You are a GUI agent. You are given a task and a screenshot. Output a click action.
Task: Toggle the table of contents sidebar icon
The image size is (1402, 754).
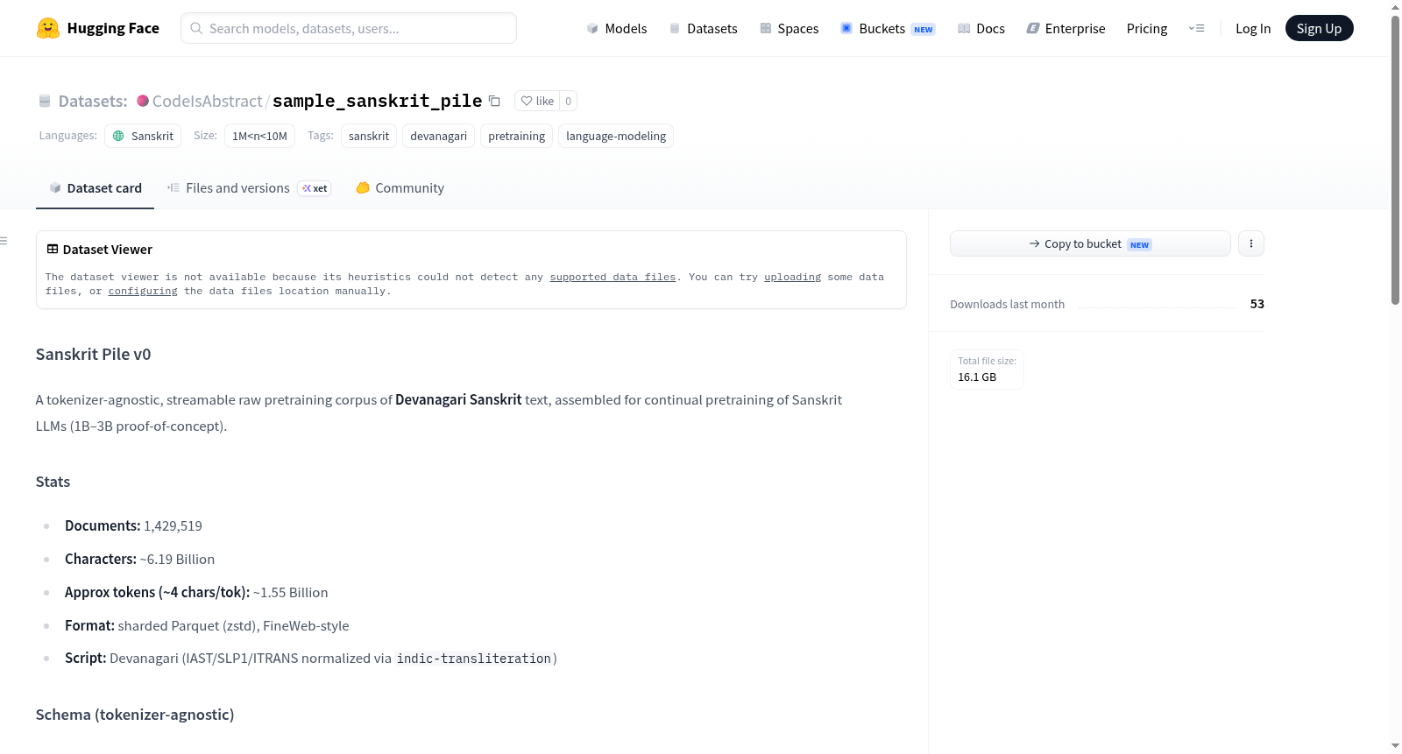coord(4,241)
